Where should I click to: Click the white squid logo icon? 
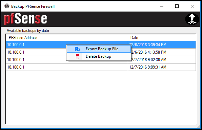(x=192, y=19)
